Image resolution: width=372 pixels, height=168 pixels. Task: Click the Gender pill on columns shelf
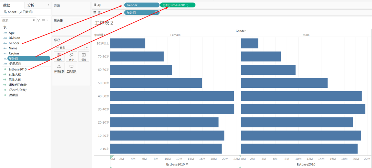pos(141,5)
